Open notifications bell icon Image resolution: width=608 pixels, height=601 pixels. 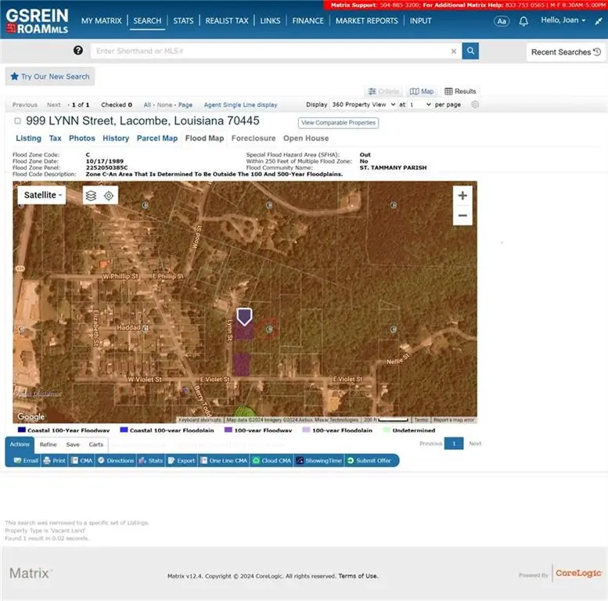tap(523, 21)
